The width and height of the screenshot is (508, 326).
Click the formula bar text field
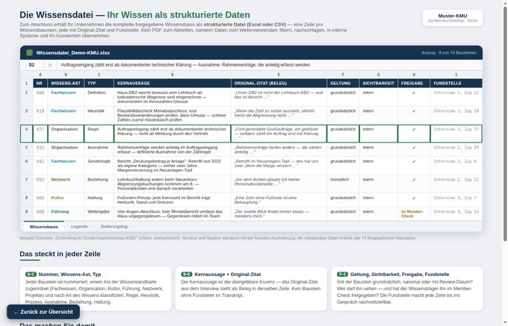[x=269, y=65]
